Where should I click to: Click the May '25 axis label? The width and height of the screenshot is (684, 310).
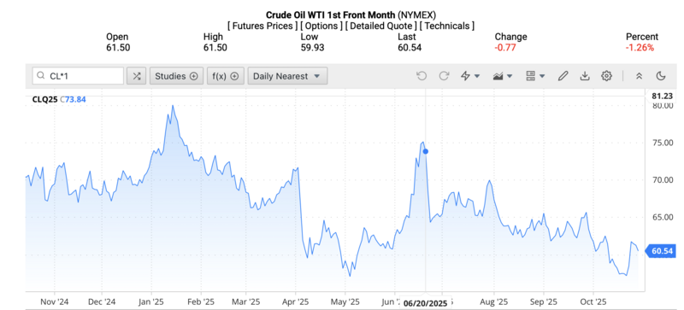345,301
